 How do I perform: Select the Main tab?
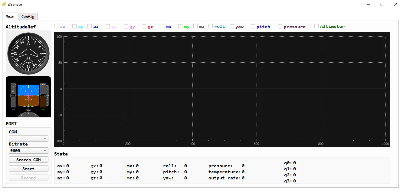point(10,16)
